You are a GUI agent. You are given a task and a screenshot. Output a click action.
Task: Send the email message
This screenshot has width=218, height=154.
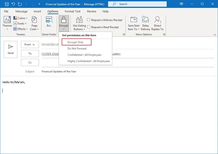point(10,49)
